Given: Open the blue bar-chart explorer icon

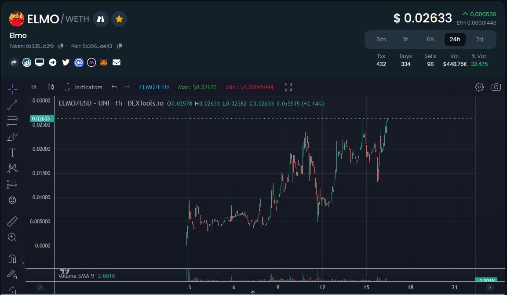Looking at the screenshot, I should (x=27, y=62).
